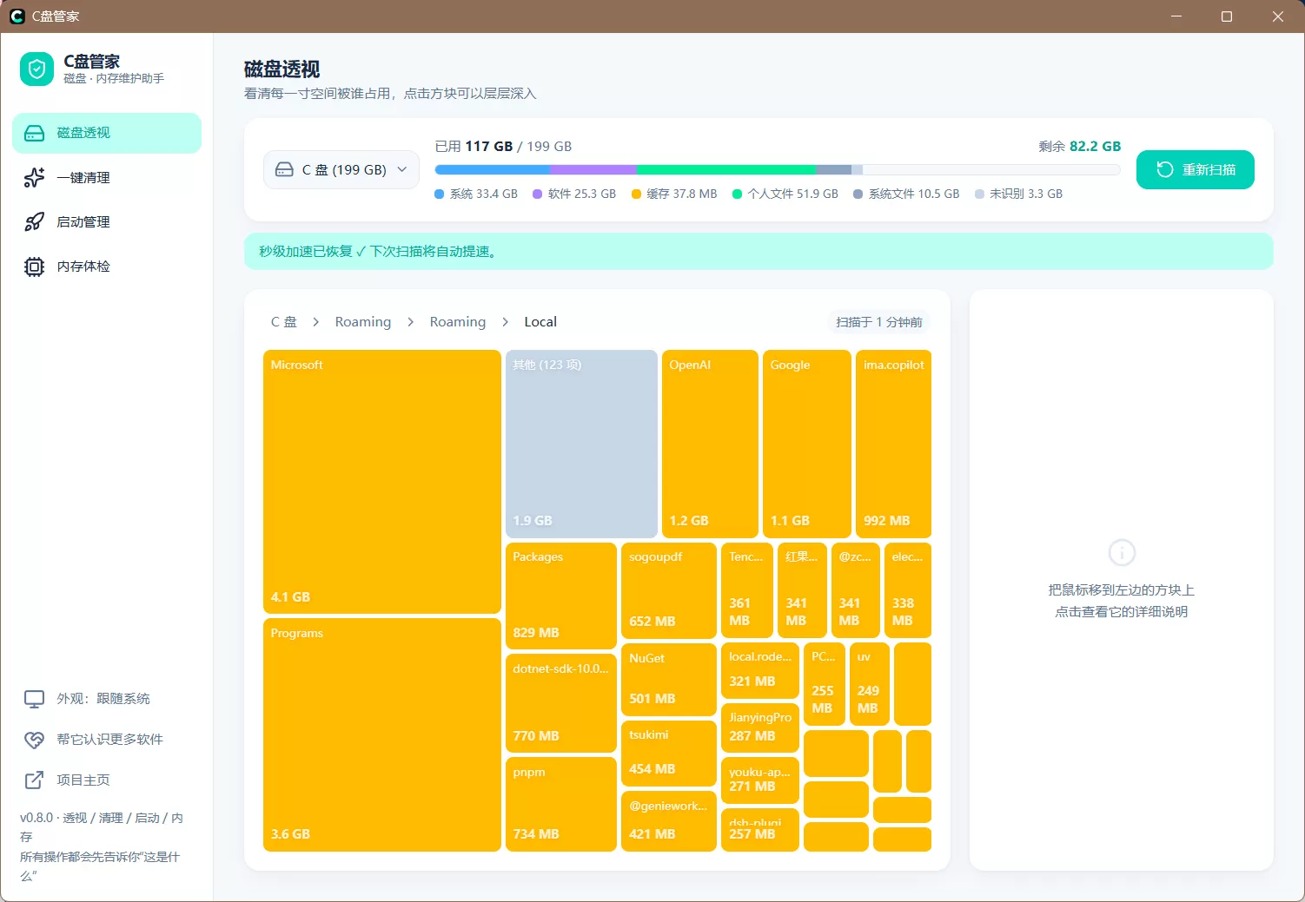Click the 内存体检 chip icon
The image size is (1305, 902).
pos(34,267)
